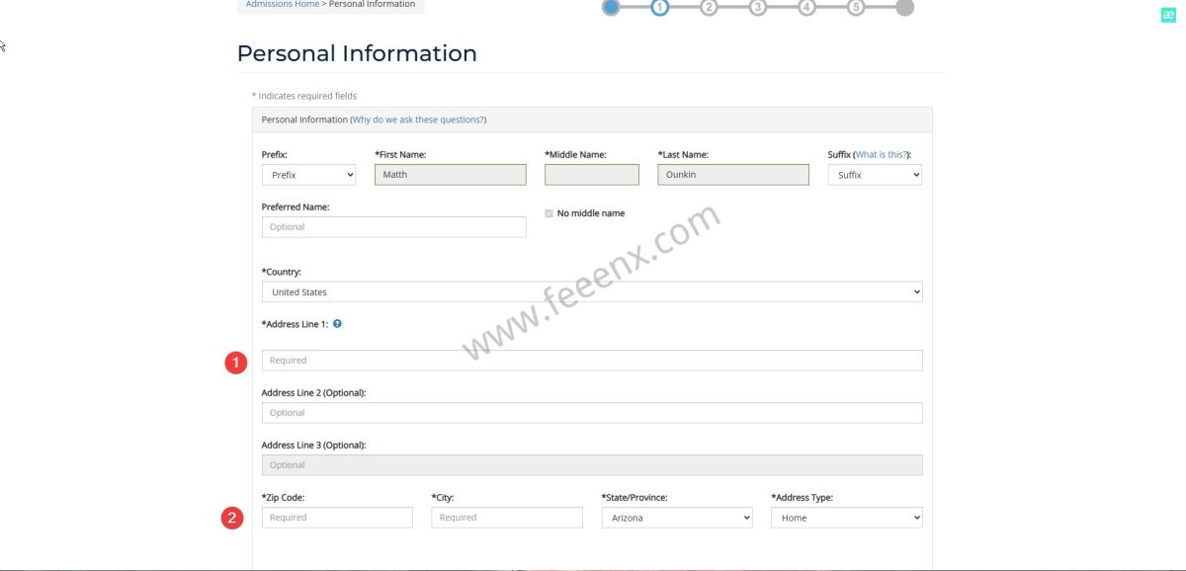The image size is (1186, 571).
Task: Go to Admissions Home breadcrumb link
Action: coord(283,5)
